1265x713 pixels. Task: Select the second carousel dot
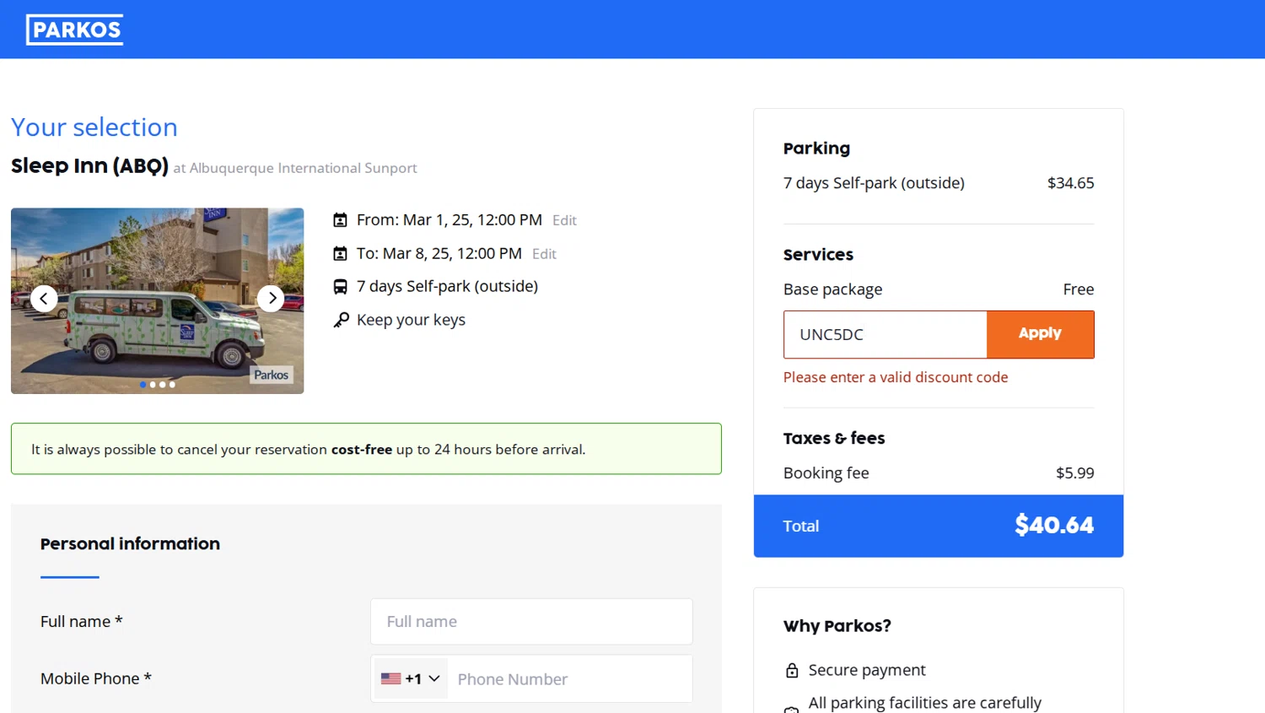[153, 385]
